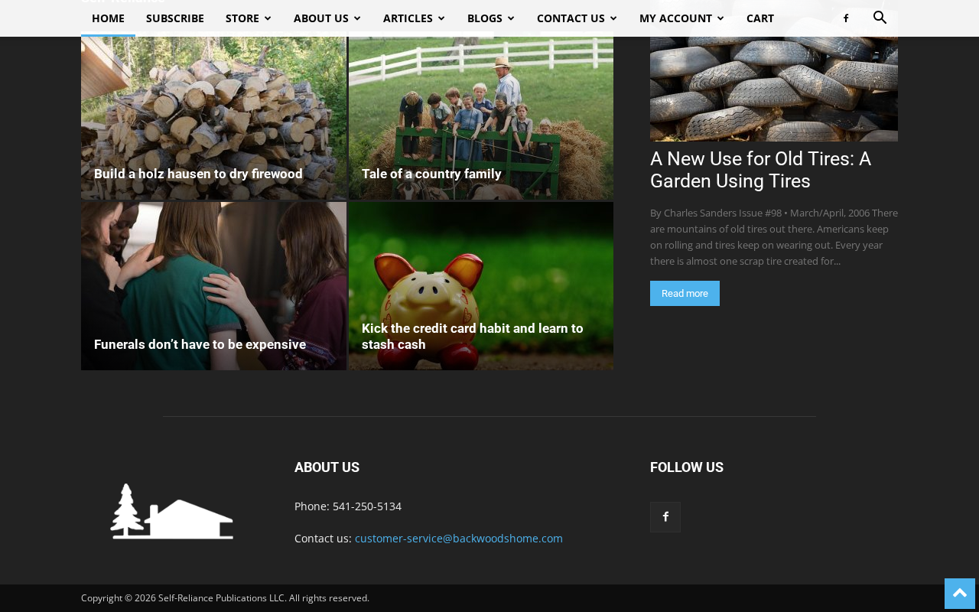
Task: Expand the Contact Us dropdown chevron
Action: click(613, 18)
